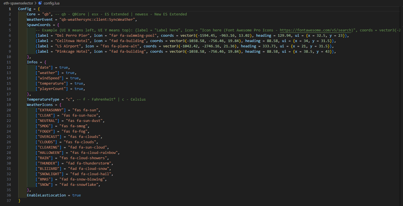The image size is (403, 206).
Task: Click line number 1 in the gutter
Action: [x=10, y=9]
